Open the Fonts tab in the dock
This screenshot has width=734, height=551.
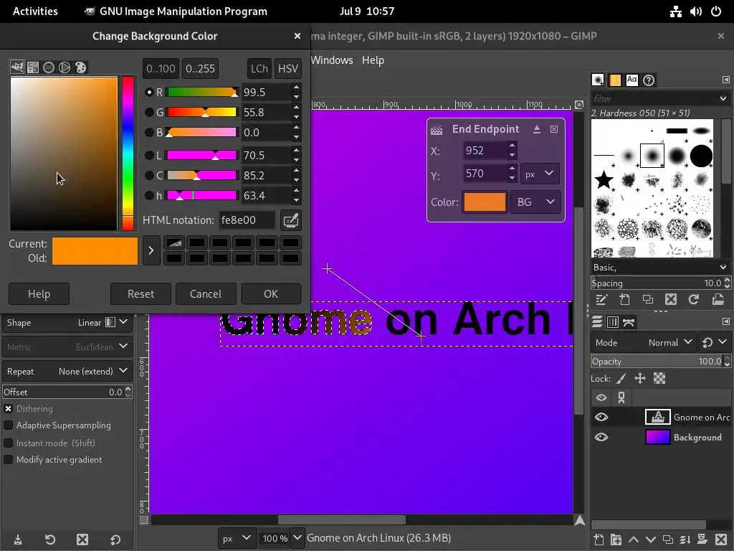(632, 80)
